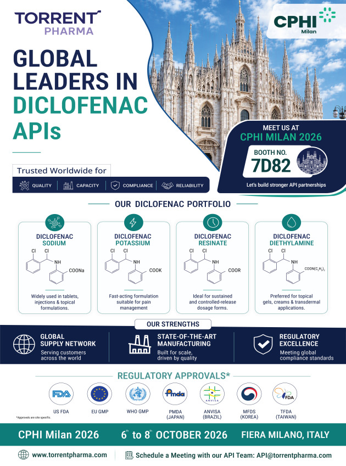
Task: Click the Capacity factory icon
Action: coord(68,186)
